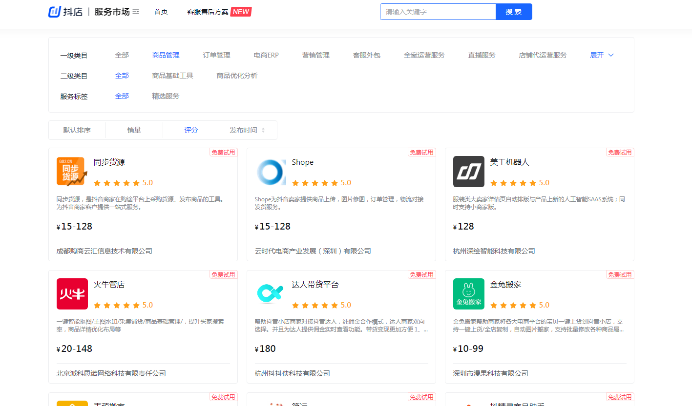Focus the 请输入关键字 search field
Image resolution: width=692 pixels, height=406 pixels.
[438, 12]
